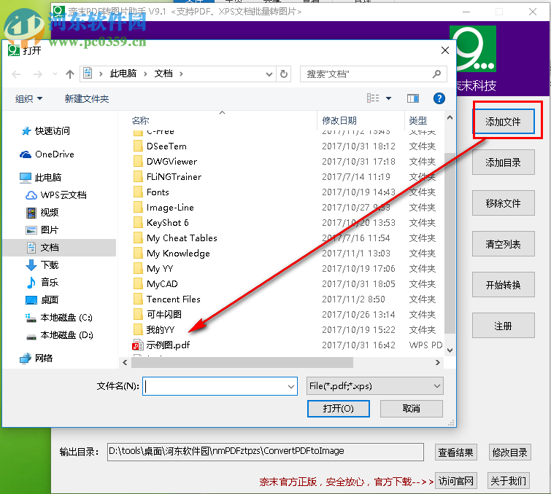Select the DWGViewer folder icon

[138, 162]
